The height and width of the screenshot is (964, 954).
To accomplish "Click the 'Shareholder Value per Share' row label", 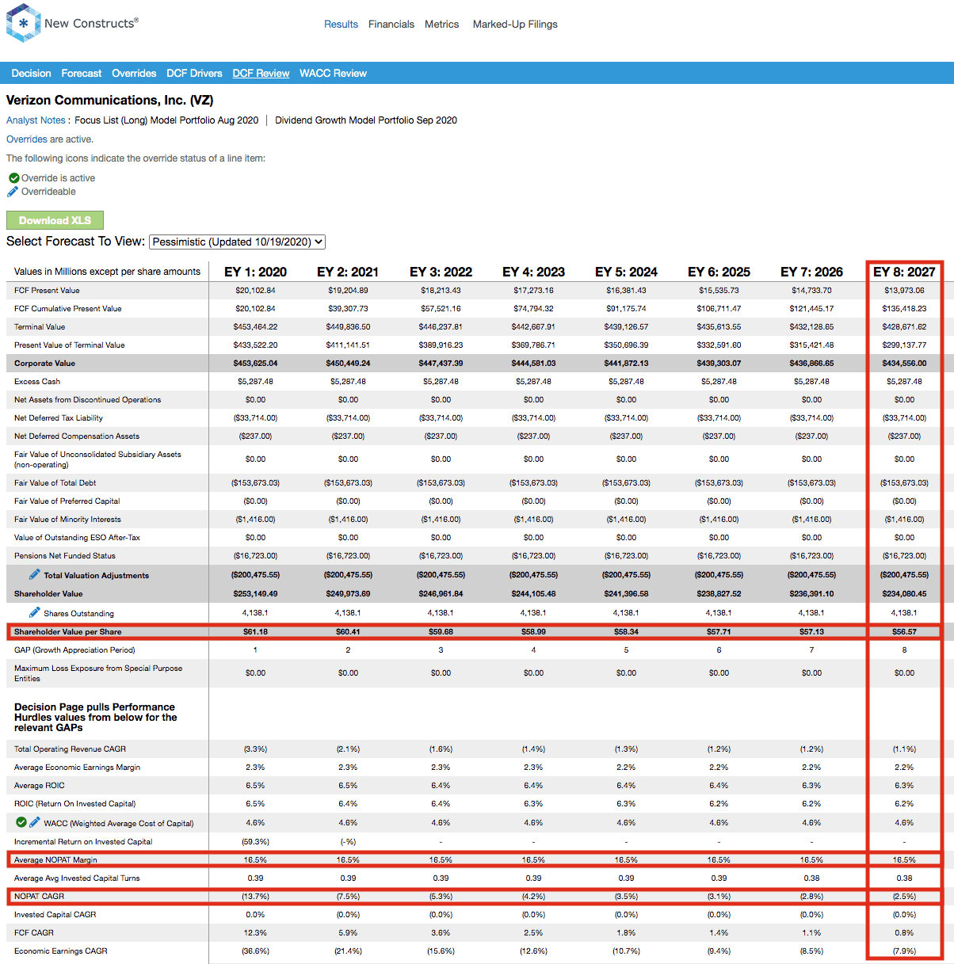I will (x=68, y=632).
